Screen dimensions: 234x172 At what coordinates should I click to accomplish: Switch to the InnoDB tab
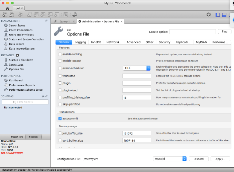tap(96, 42)
